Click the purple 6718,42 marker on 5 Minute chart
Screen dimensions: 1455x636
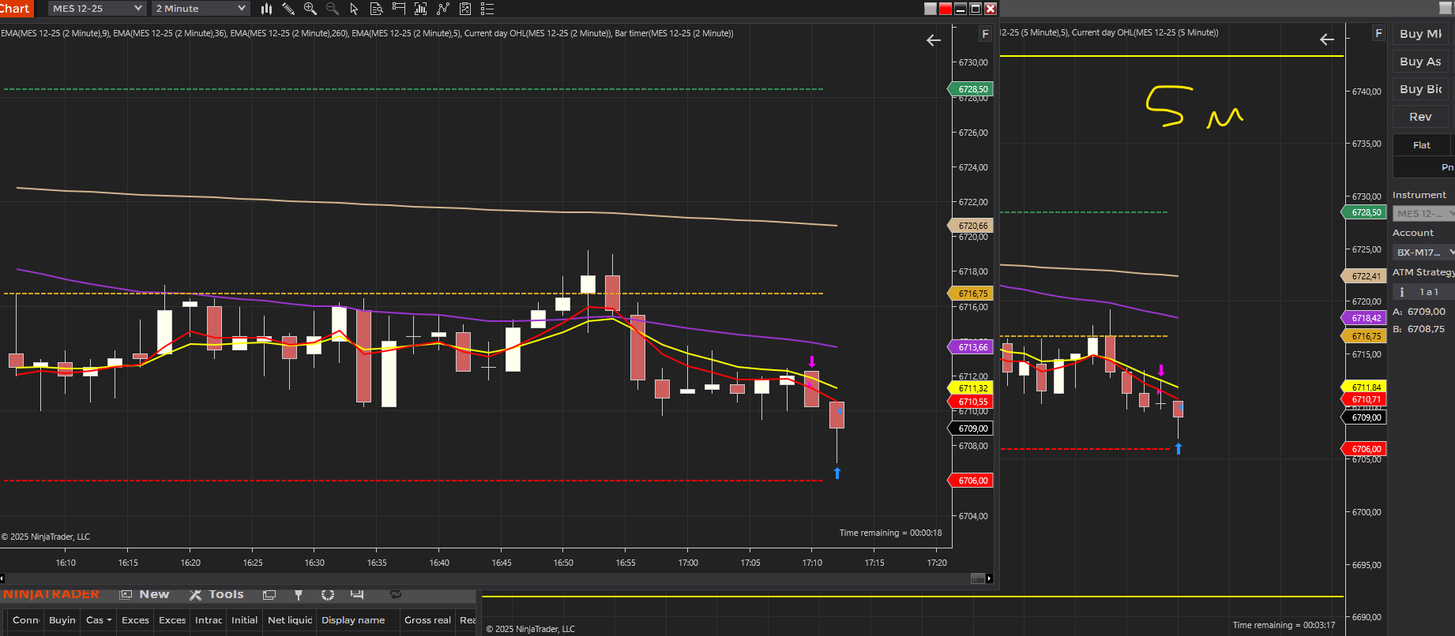coord(1365,318)
